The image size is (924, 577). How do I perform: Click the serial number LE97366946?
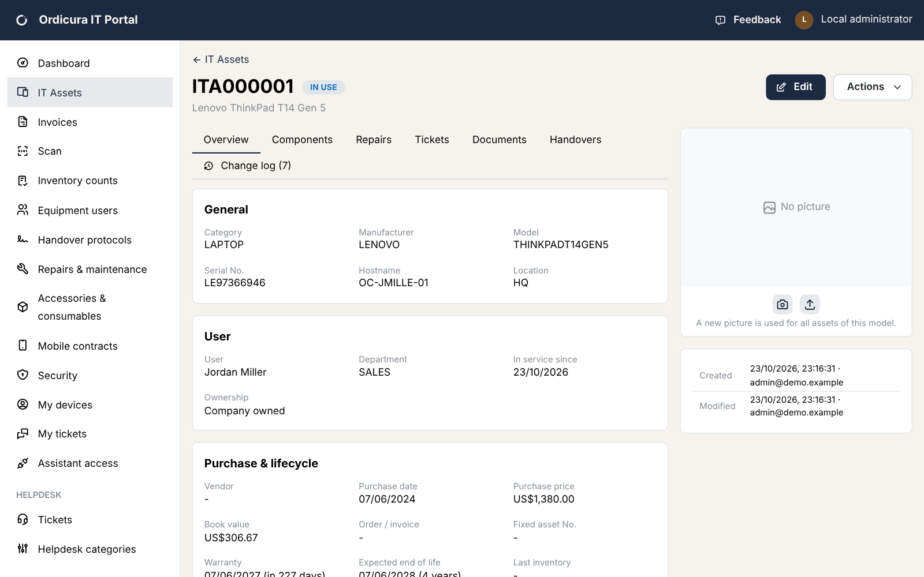[x=235, y=283]
